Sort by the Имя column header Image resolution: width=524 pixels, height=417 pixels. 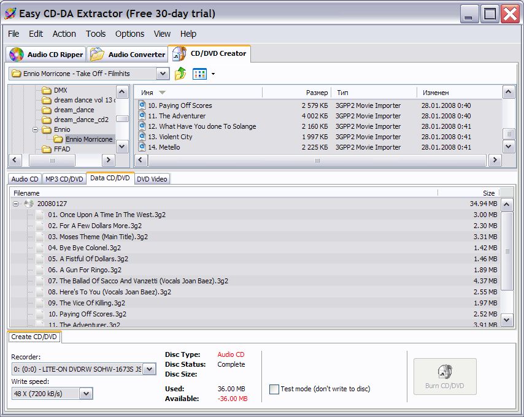click(x=198, y=93)
